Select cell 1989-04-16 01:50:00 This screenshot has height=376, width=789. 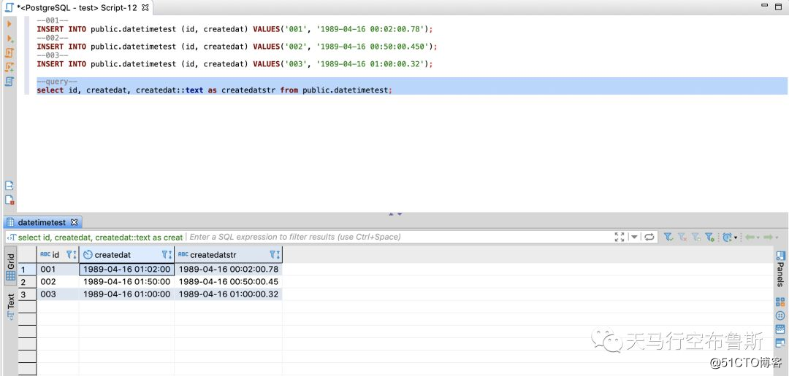point(127,282)
